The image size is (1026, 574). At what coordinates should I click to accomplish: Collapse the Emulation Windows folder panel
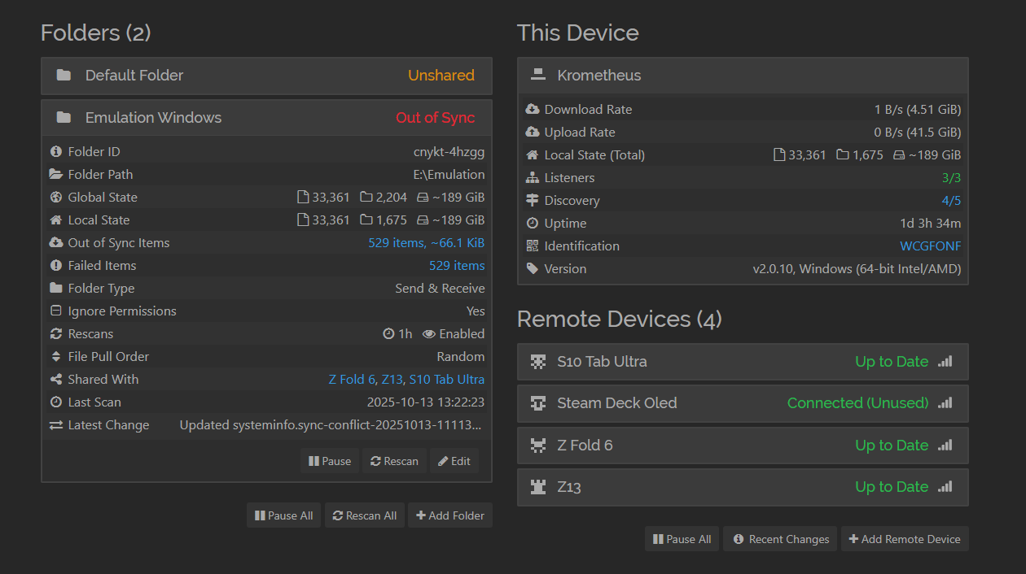click(x=266, y=118)
